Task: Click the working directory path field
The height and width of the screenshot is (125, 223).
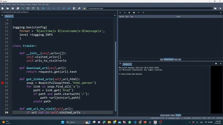Action: (150, 8)
